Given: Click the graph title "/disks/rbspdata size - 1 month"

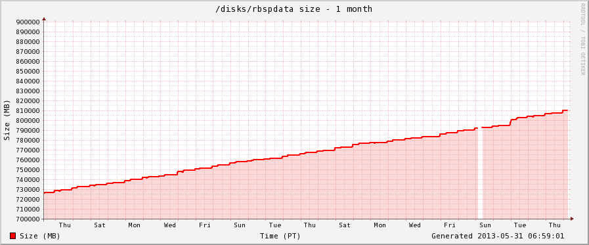Looking at the screenshot, I should point(294,9).
